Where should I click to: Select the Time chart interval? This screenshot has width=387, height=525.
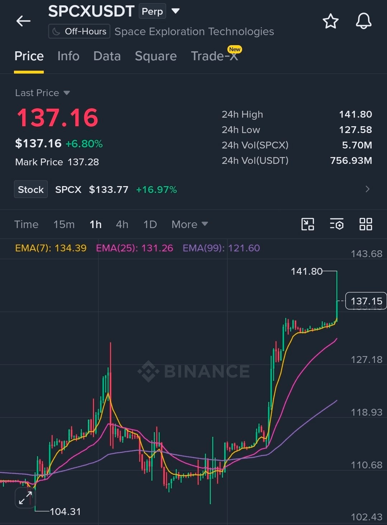pos(26,224)
